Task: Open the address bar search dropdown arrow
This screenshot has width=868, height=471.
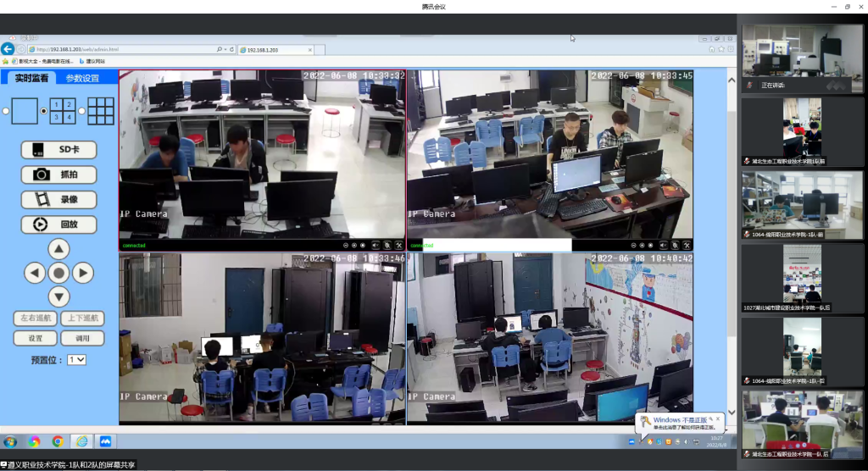Action: click(225, 49)
